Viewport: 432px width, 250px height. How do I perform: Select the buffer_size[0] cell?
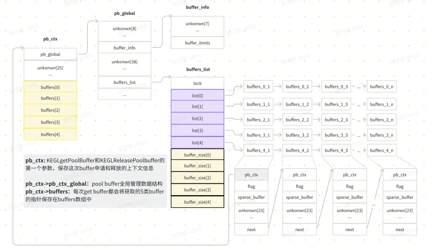(x=198, y=155)
